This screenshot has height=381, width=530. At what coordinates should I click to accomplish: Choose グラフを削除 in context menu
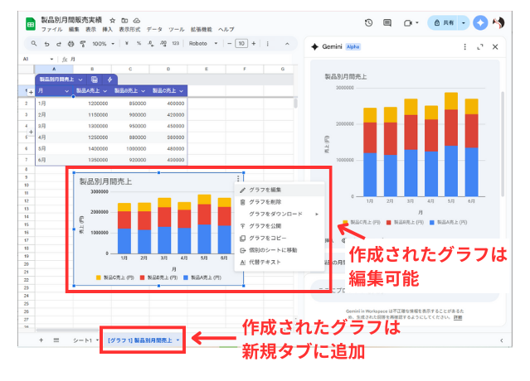pos(265,202)
